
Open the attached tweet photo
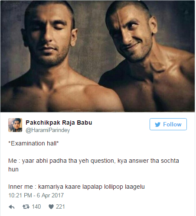pos(98,56)
